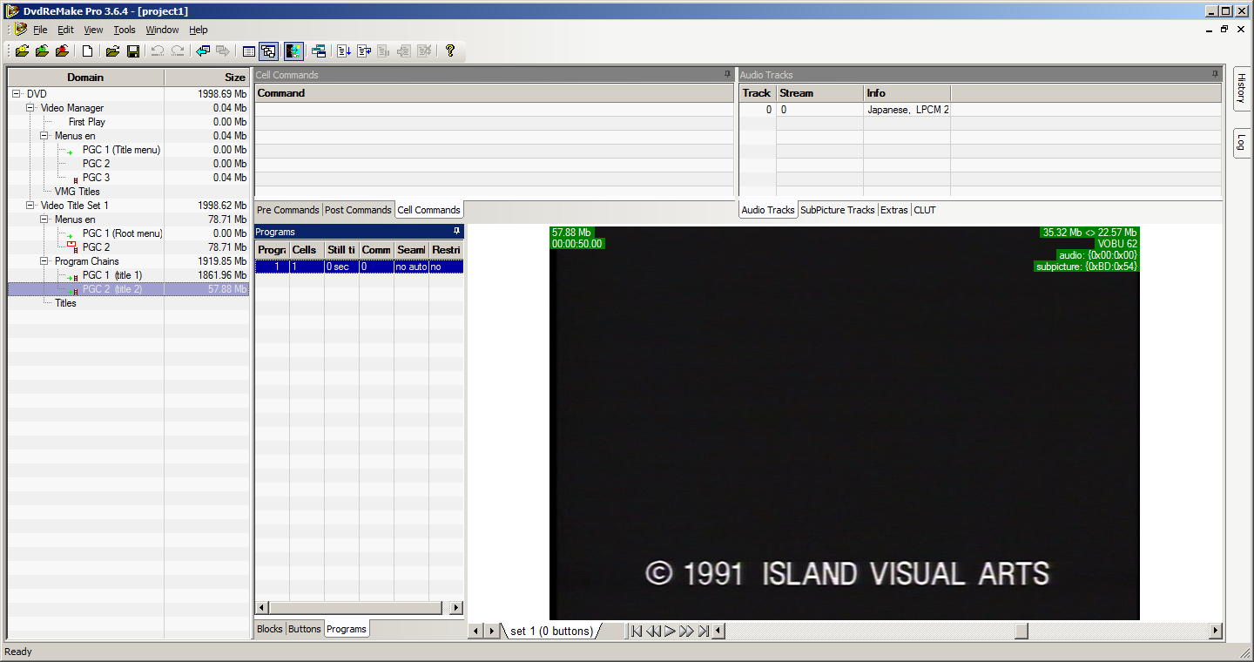The image size is (1254, 662).
Task: Click the yellow question mark help icon
Action: [x=449, y=51]
